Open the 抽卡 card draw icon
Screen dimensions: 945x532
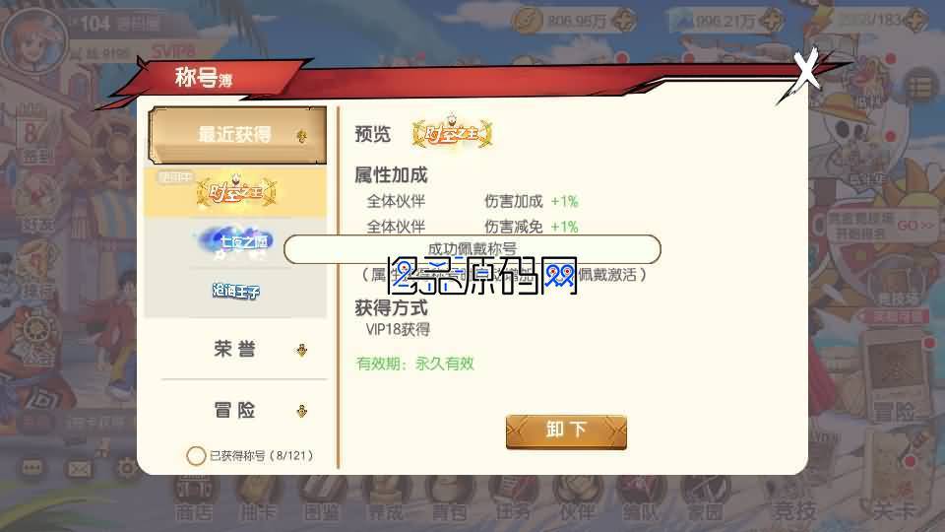[257, 499]
